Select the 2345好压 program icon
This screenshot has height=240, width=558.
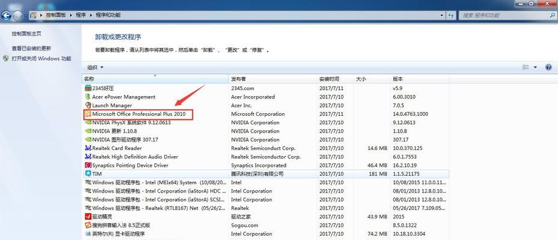click(x=88, y=88)
